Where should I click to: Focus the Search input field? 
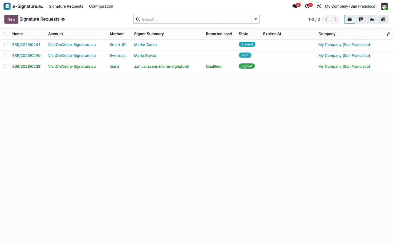196,19
